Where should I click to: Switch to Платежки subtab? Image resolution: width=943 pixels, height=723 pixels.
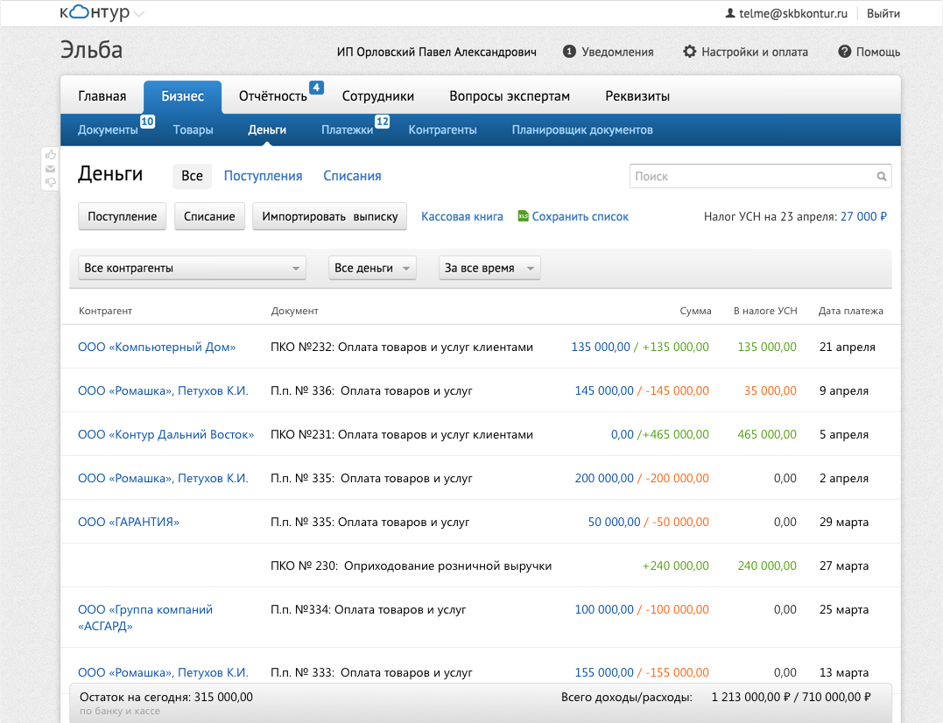point(347,130)
